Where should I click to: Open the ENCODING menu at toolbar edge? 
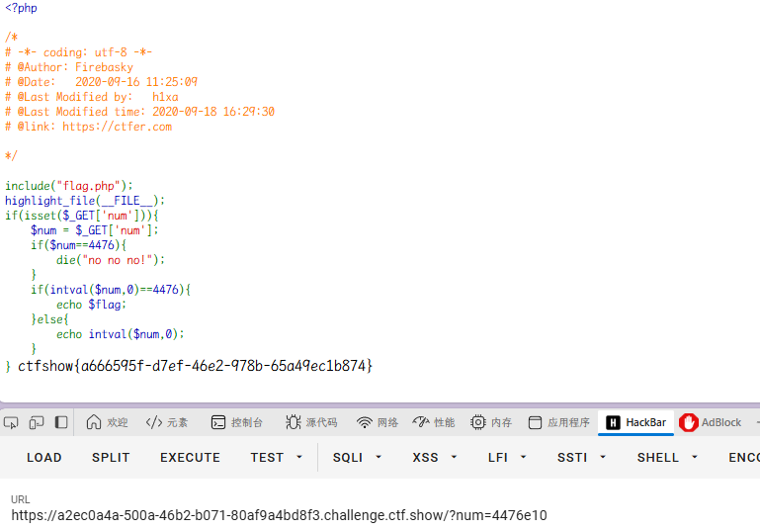point(744,457)
